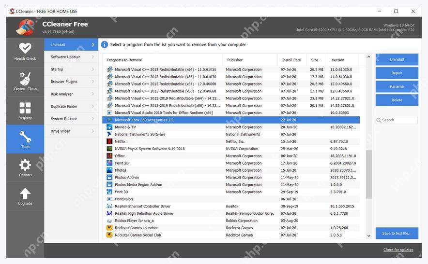Click the Photos Add-on icon
Viewport: 428px width, 264px height.
(109, 178)
